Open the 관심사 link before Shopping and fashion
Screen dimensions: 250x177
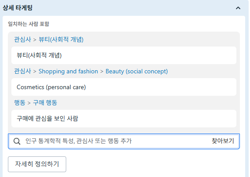coord(23,71)
